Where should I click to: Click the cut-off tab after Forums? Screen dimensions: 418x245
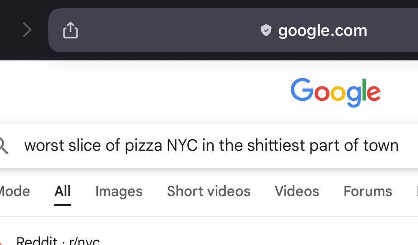[x=417, y=191]
